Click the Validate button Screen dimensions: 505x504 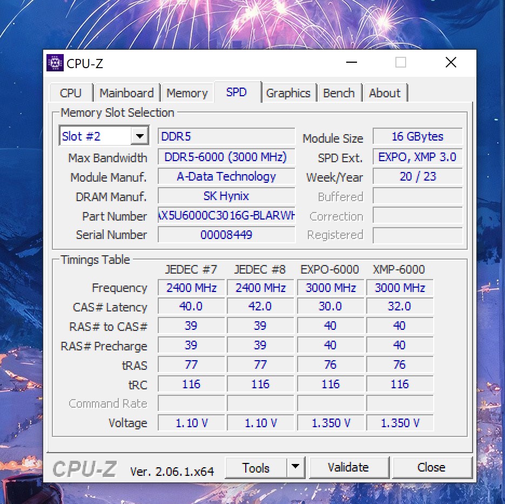coord(348,468)
